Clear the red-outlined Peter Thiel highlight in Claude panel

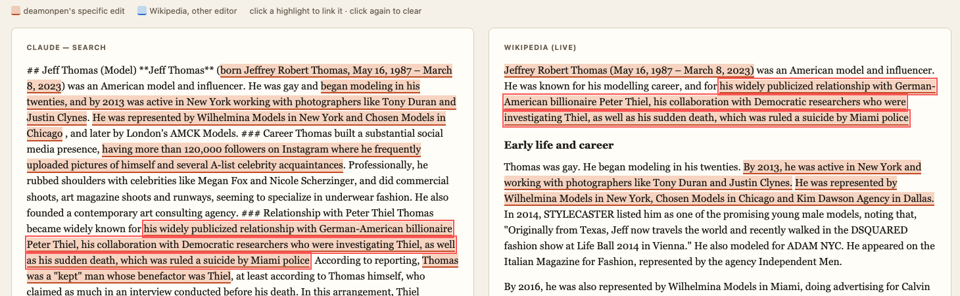[x=241, y=245]
